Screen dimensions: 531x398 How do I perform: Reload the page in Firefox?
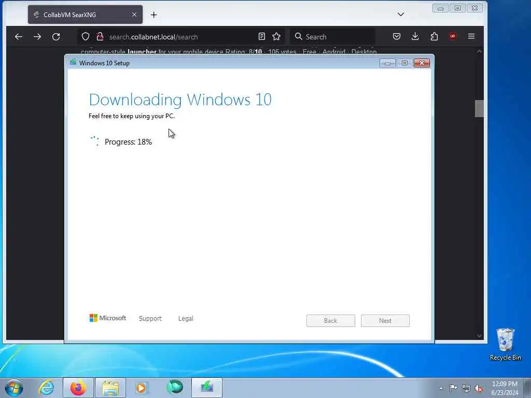tap(56, 37)
